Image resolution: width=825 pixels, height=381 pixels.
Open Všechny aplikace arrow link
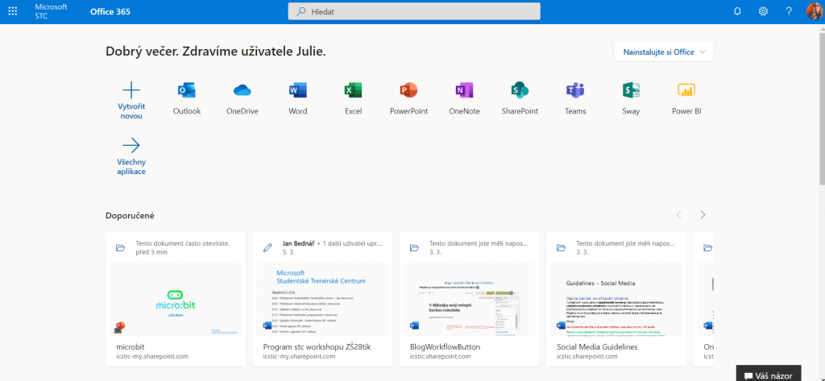click(x=131, y=155)
